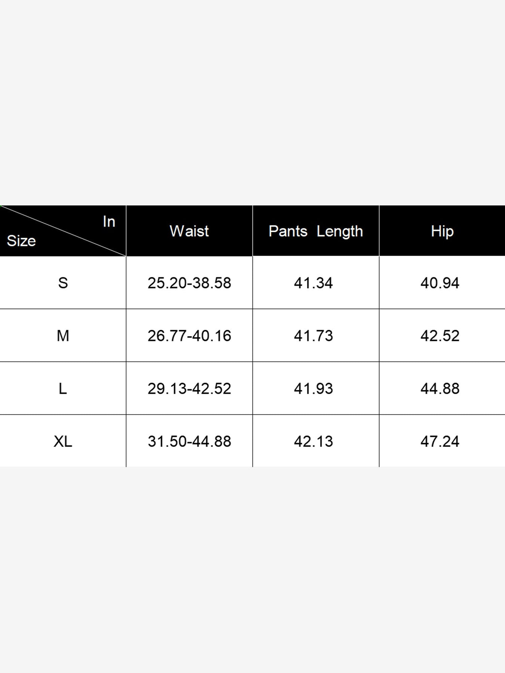Click pants length value 41.93
Image resolution: width=505 pixels, height=673 pixels.
tap(313, 388)
